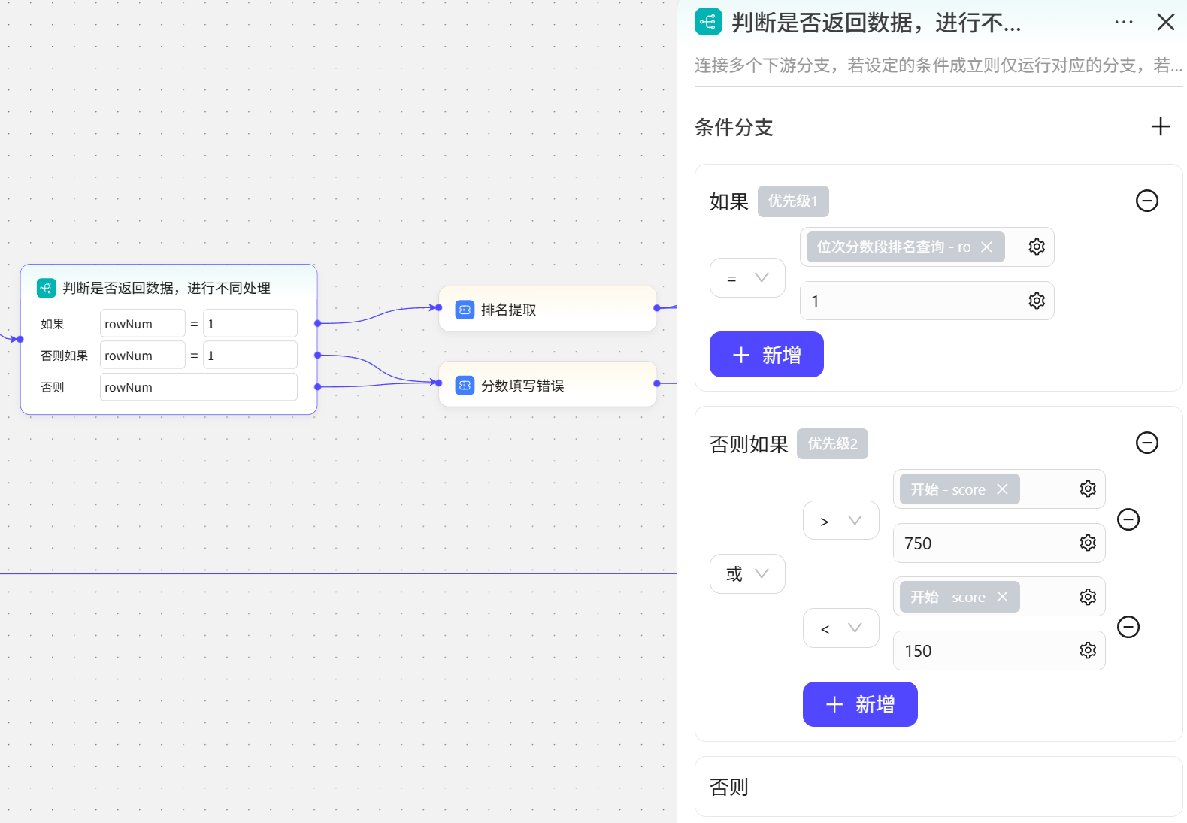Delete the score less than 150 condition
The width and height of the screenshot is (1187, 823).
[1128, 627]
